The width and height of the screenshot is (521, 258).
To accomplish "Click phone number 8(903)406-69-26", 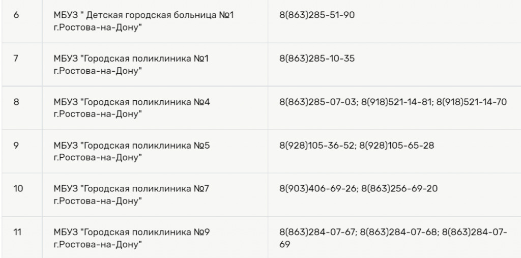I will (318, 189).
